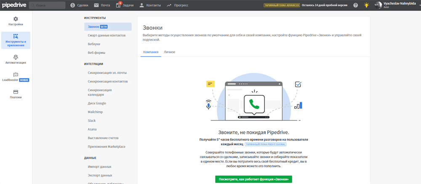Open the Сделки dollar icon

click(72, 5)
